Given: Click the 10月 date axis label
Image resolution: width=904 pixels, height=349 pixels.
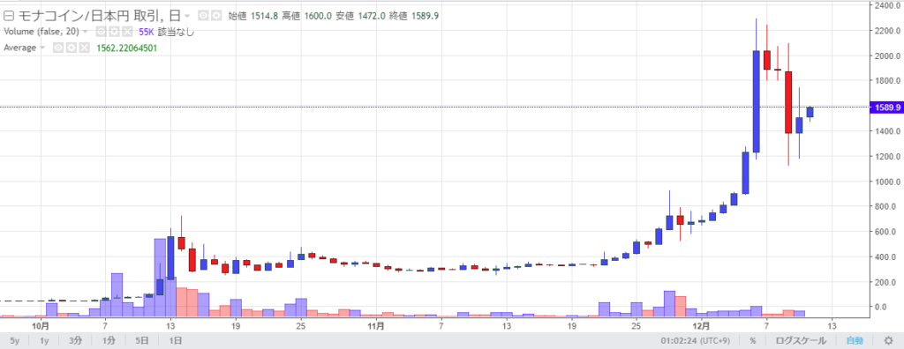Looking at the screenshot, I should [x=40, y=326].
